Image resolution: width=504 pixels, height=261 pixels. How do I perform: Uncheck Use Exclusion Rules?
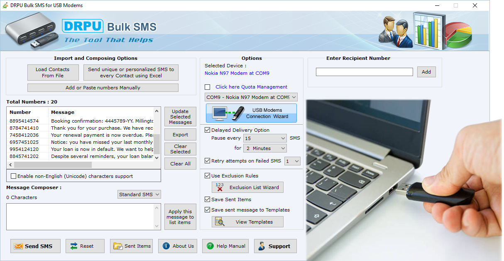click(208, 176)
